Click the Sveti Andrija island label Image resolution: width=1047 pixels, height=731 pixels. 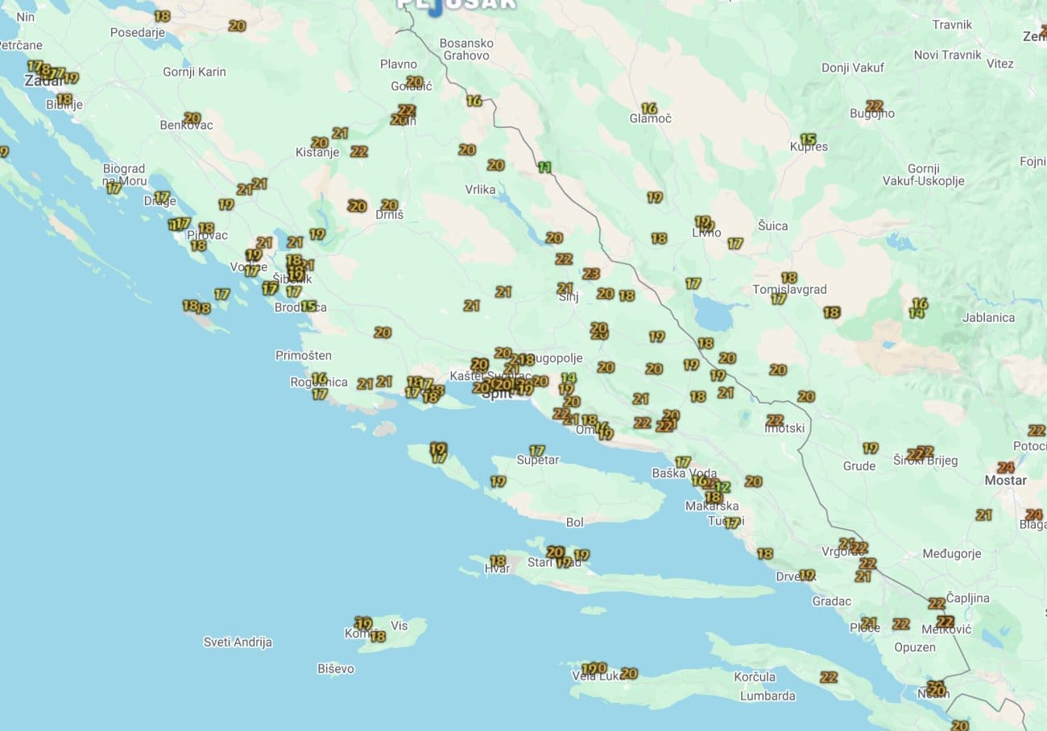pos(238,642)
